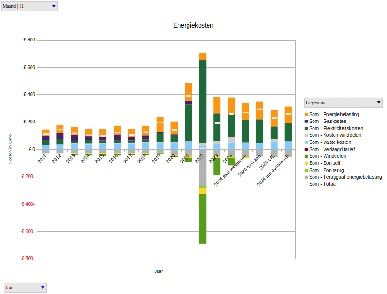Click the Kosten in Euro axis title

click(x=10, y=149)
